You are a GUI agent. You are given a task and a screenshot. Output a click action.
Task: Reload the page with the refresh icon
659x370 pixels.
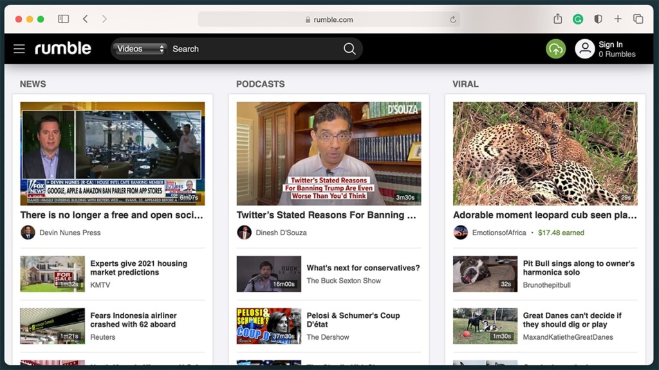452,19
